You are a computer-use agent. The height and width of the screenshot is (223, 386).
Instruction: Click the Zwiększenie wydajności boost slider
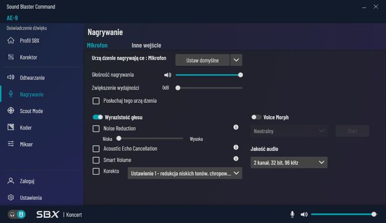point(209,88)
